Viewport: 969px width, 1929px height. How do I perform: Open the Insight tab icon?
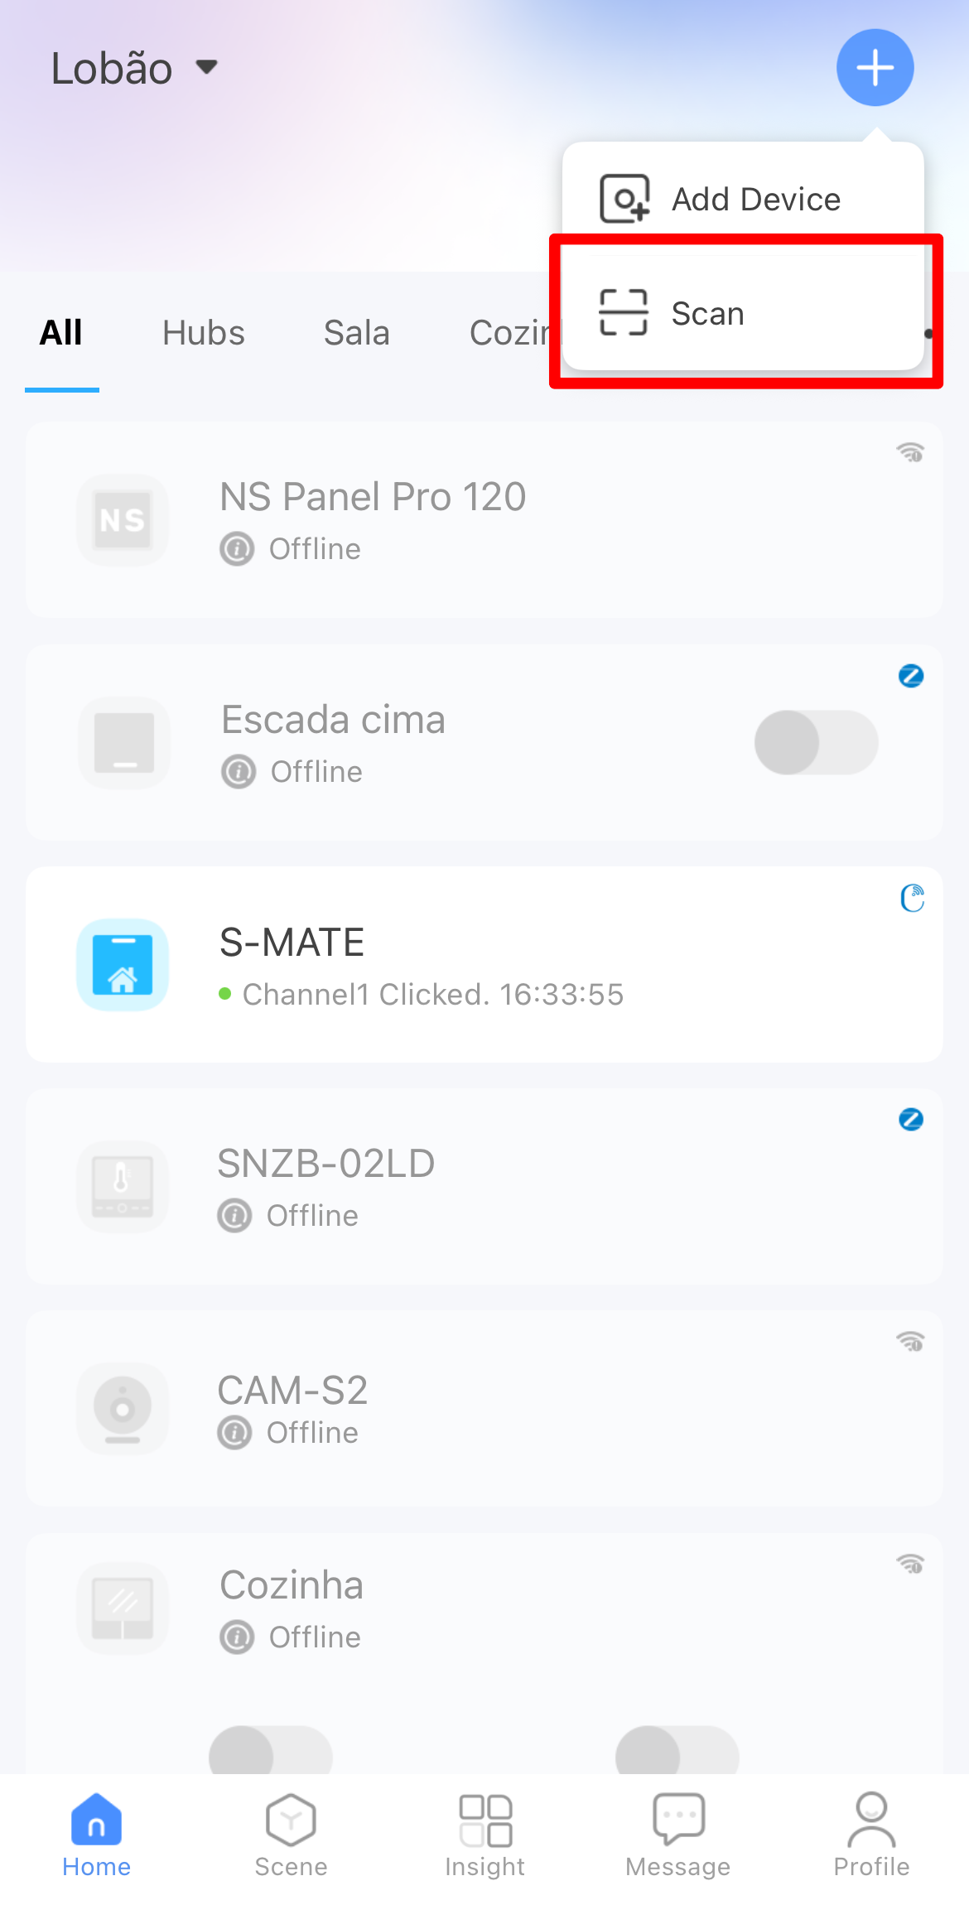[x=485, y=1820]
